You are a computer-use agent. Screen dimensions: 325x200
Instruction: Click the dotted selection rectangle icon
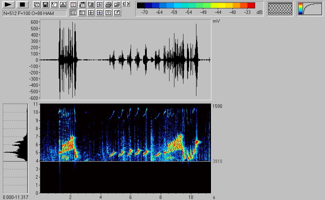[x=91, y=5]
